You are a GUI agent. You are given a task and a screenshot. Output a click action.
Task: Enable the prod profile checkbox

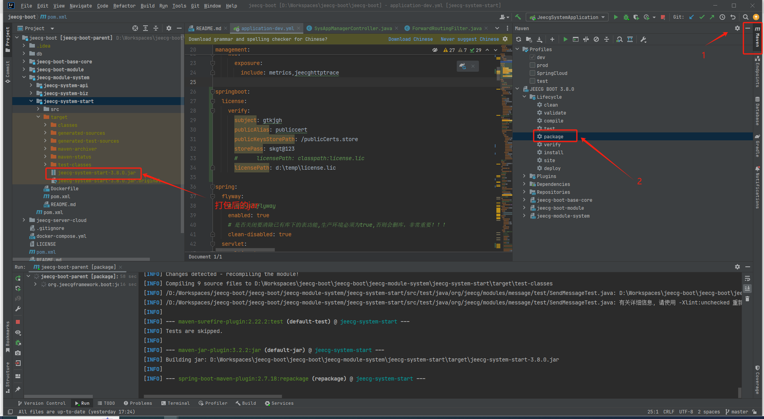[532, 65]
